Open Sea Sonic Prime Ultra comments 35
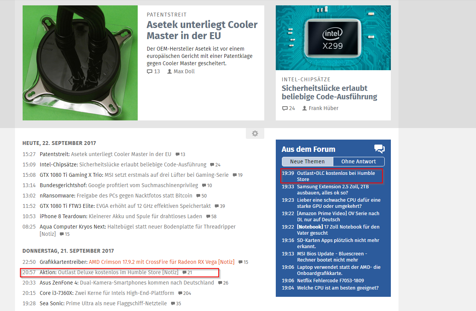 (x=176, y=304)
